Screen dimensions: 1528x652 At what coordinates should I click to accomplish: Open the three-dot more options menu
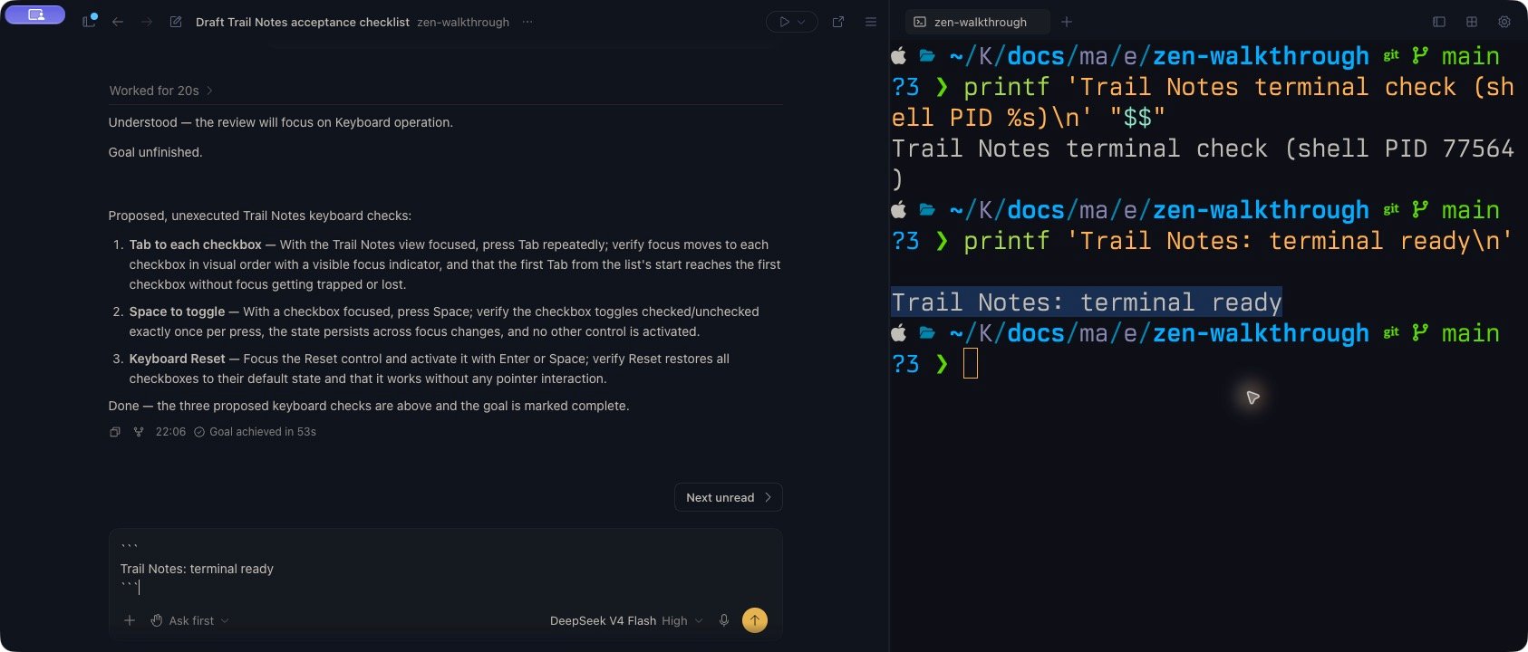(x=527, y=22)
